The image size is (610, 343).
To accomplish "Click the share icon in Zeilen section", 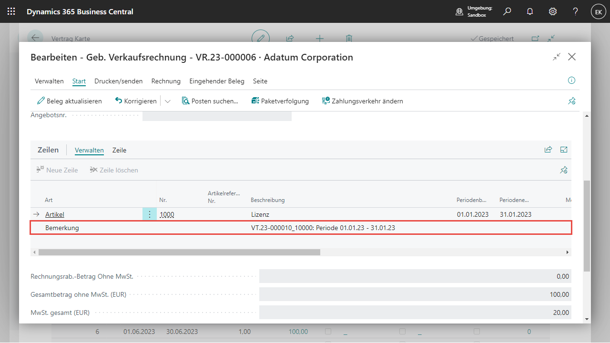I will tap(548, 150).
